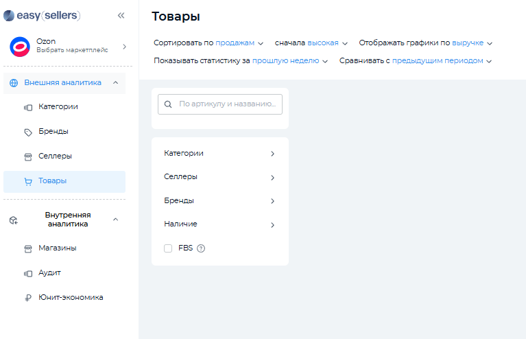Click Выбрать маркетплейс link
Viewport: 526px width, 339px height.
(72, 50)
